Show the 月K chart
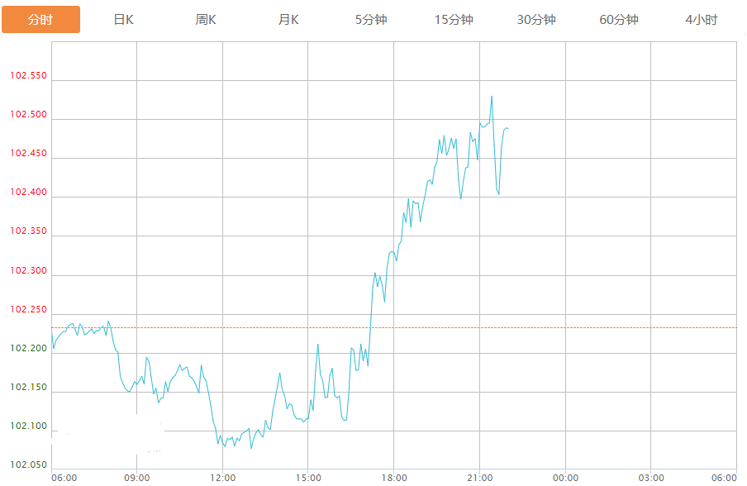747x486 pixels. pos(288,20)
